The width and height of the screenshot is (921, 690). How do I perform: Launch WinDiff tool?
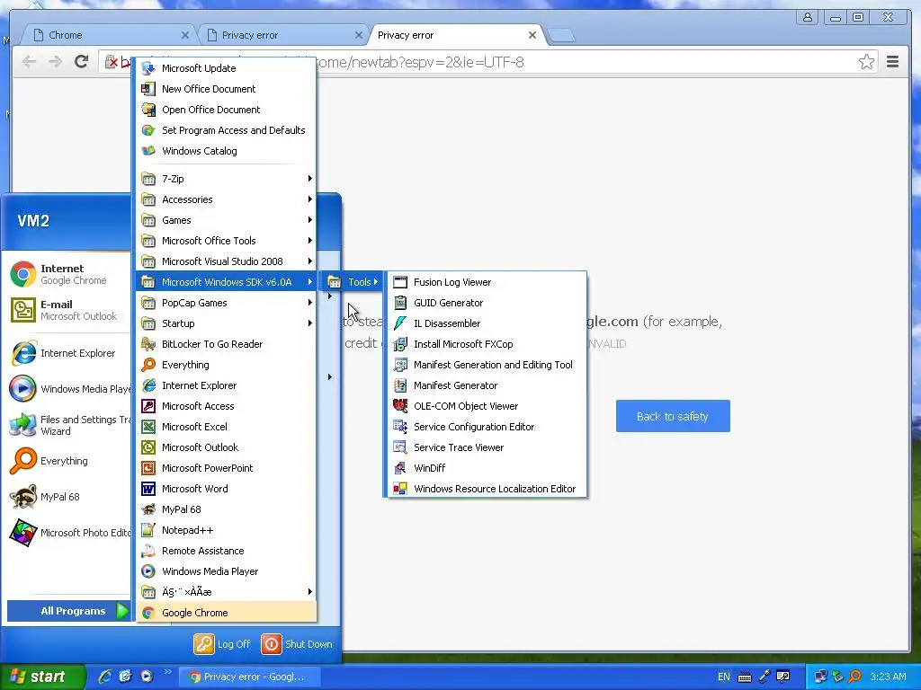[x=487, y=468]
